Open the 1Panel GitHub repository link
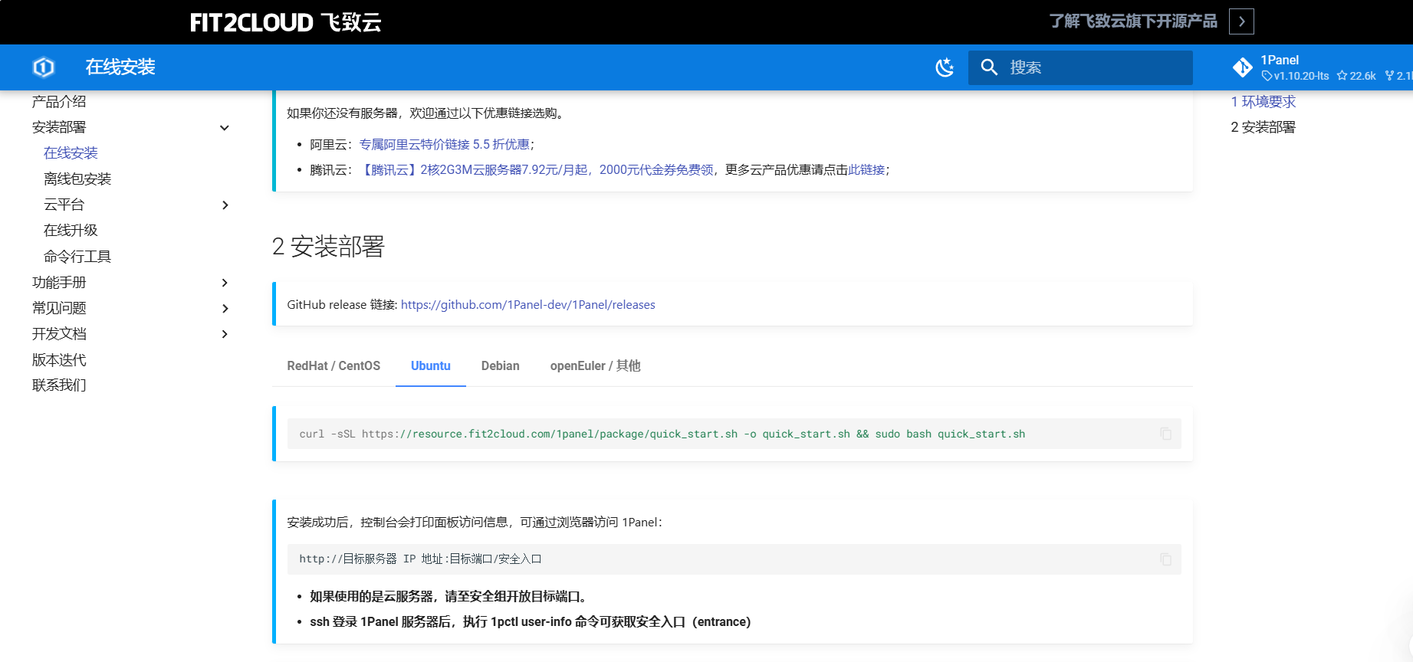 [1323, 67]
